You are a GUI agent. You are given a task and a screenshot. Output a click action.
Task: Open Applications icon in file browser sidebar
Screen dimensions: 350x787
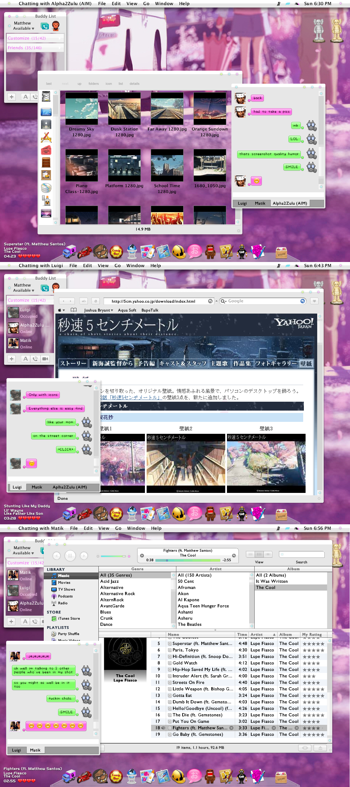click(x=46, y=137)
